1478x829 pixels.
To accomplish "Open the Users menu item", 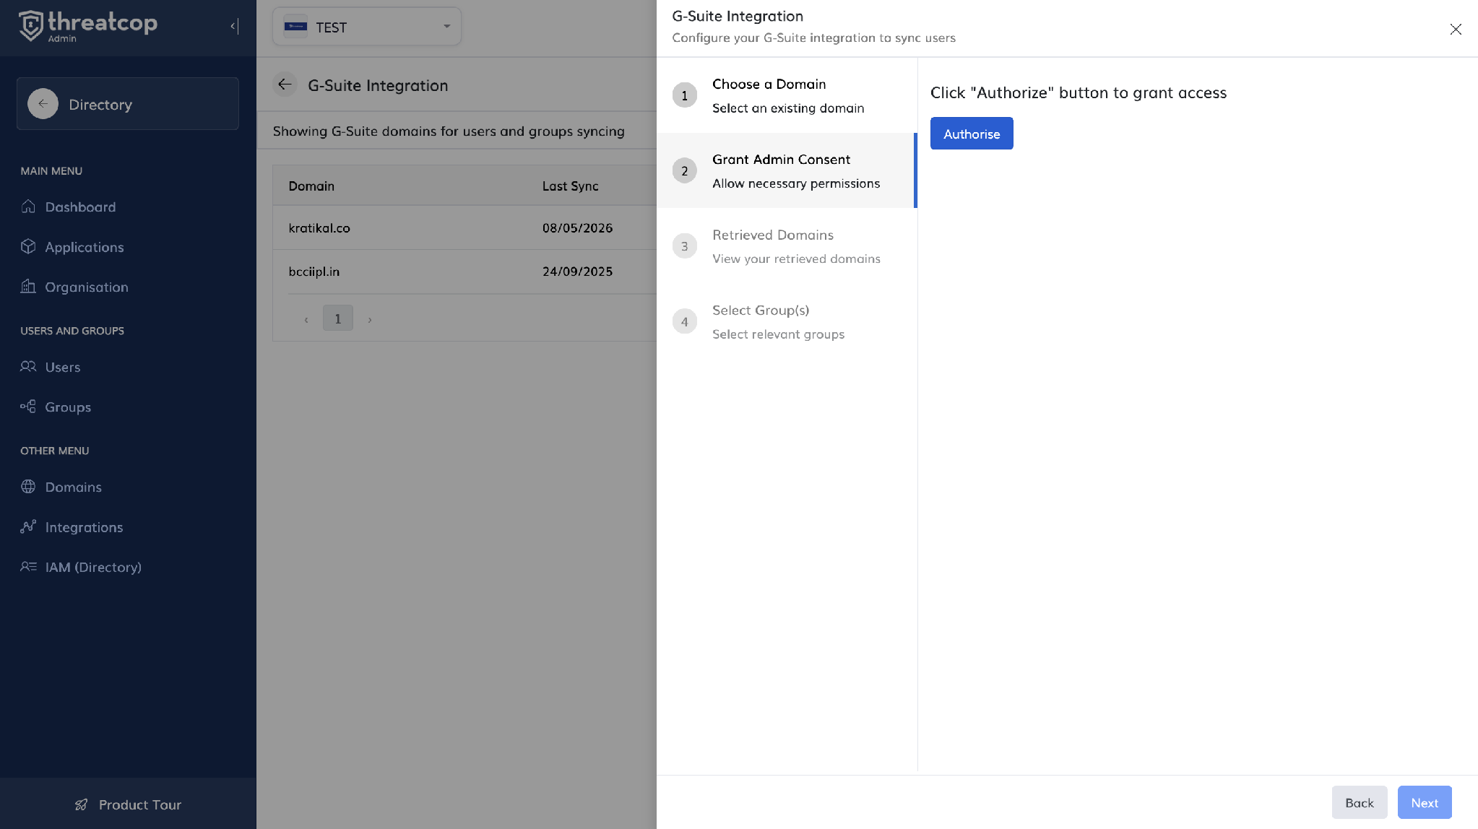I will pos(63,367).
